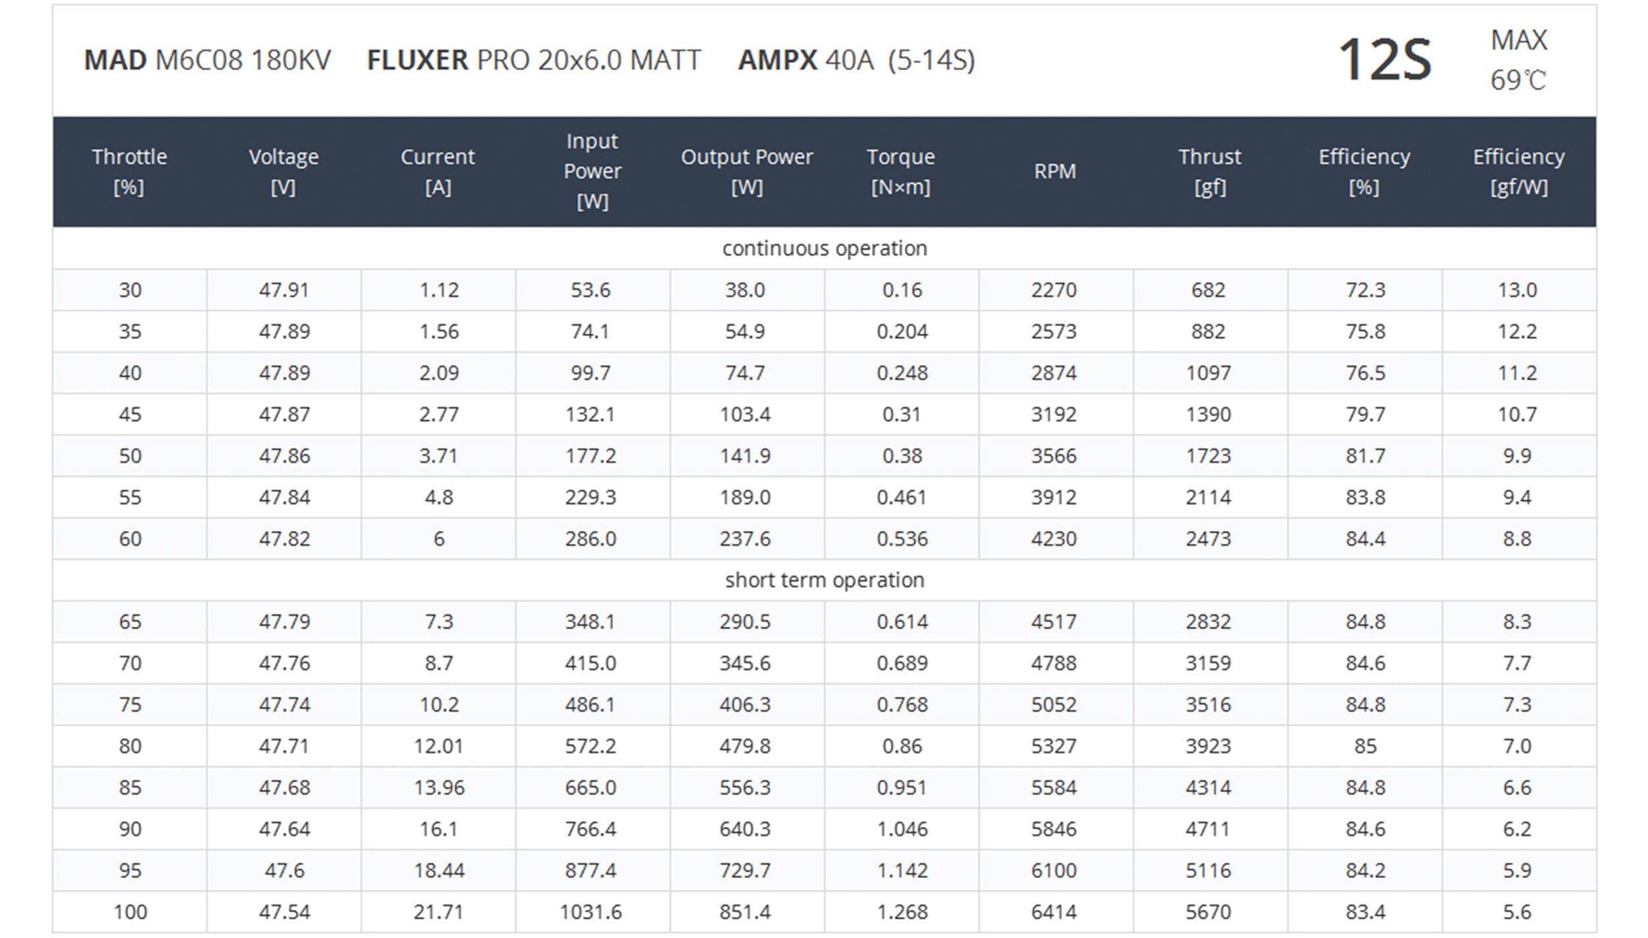1648x938 pixels.
Task: Click the Throttle [%] column header
Action: 129,171
